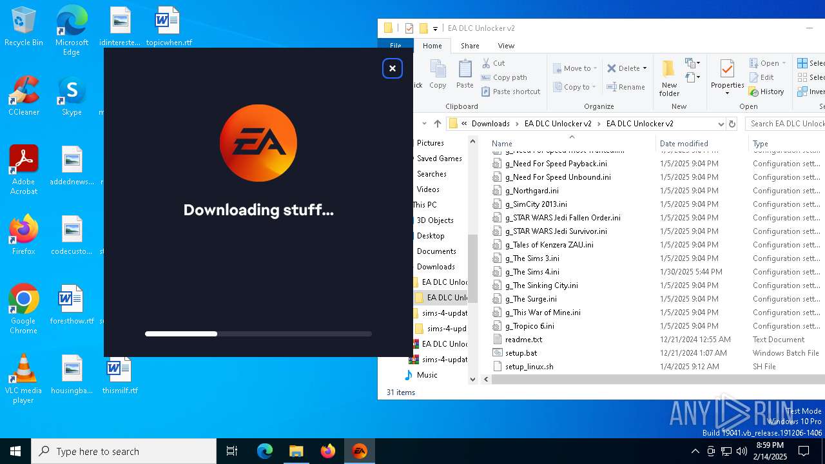This screenshot has height=464, width=825.
Task: Open address bar history dropdown
Action: pyautogui.click(x=721, y=124)
